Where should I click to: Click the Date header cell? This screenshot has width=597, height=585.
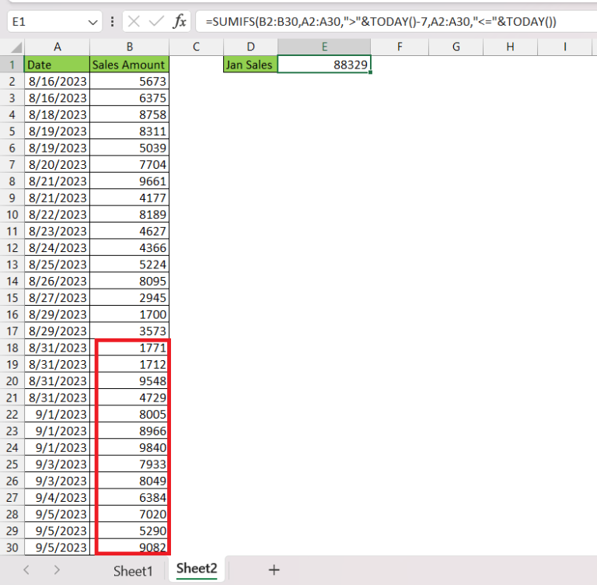pos(57,65)
